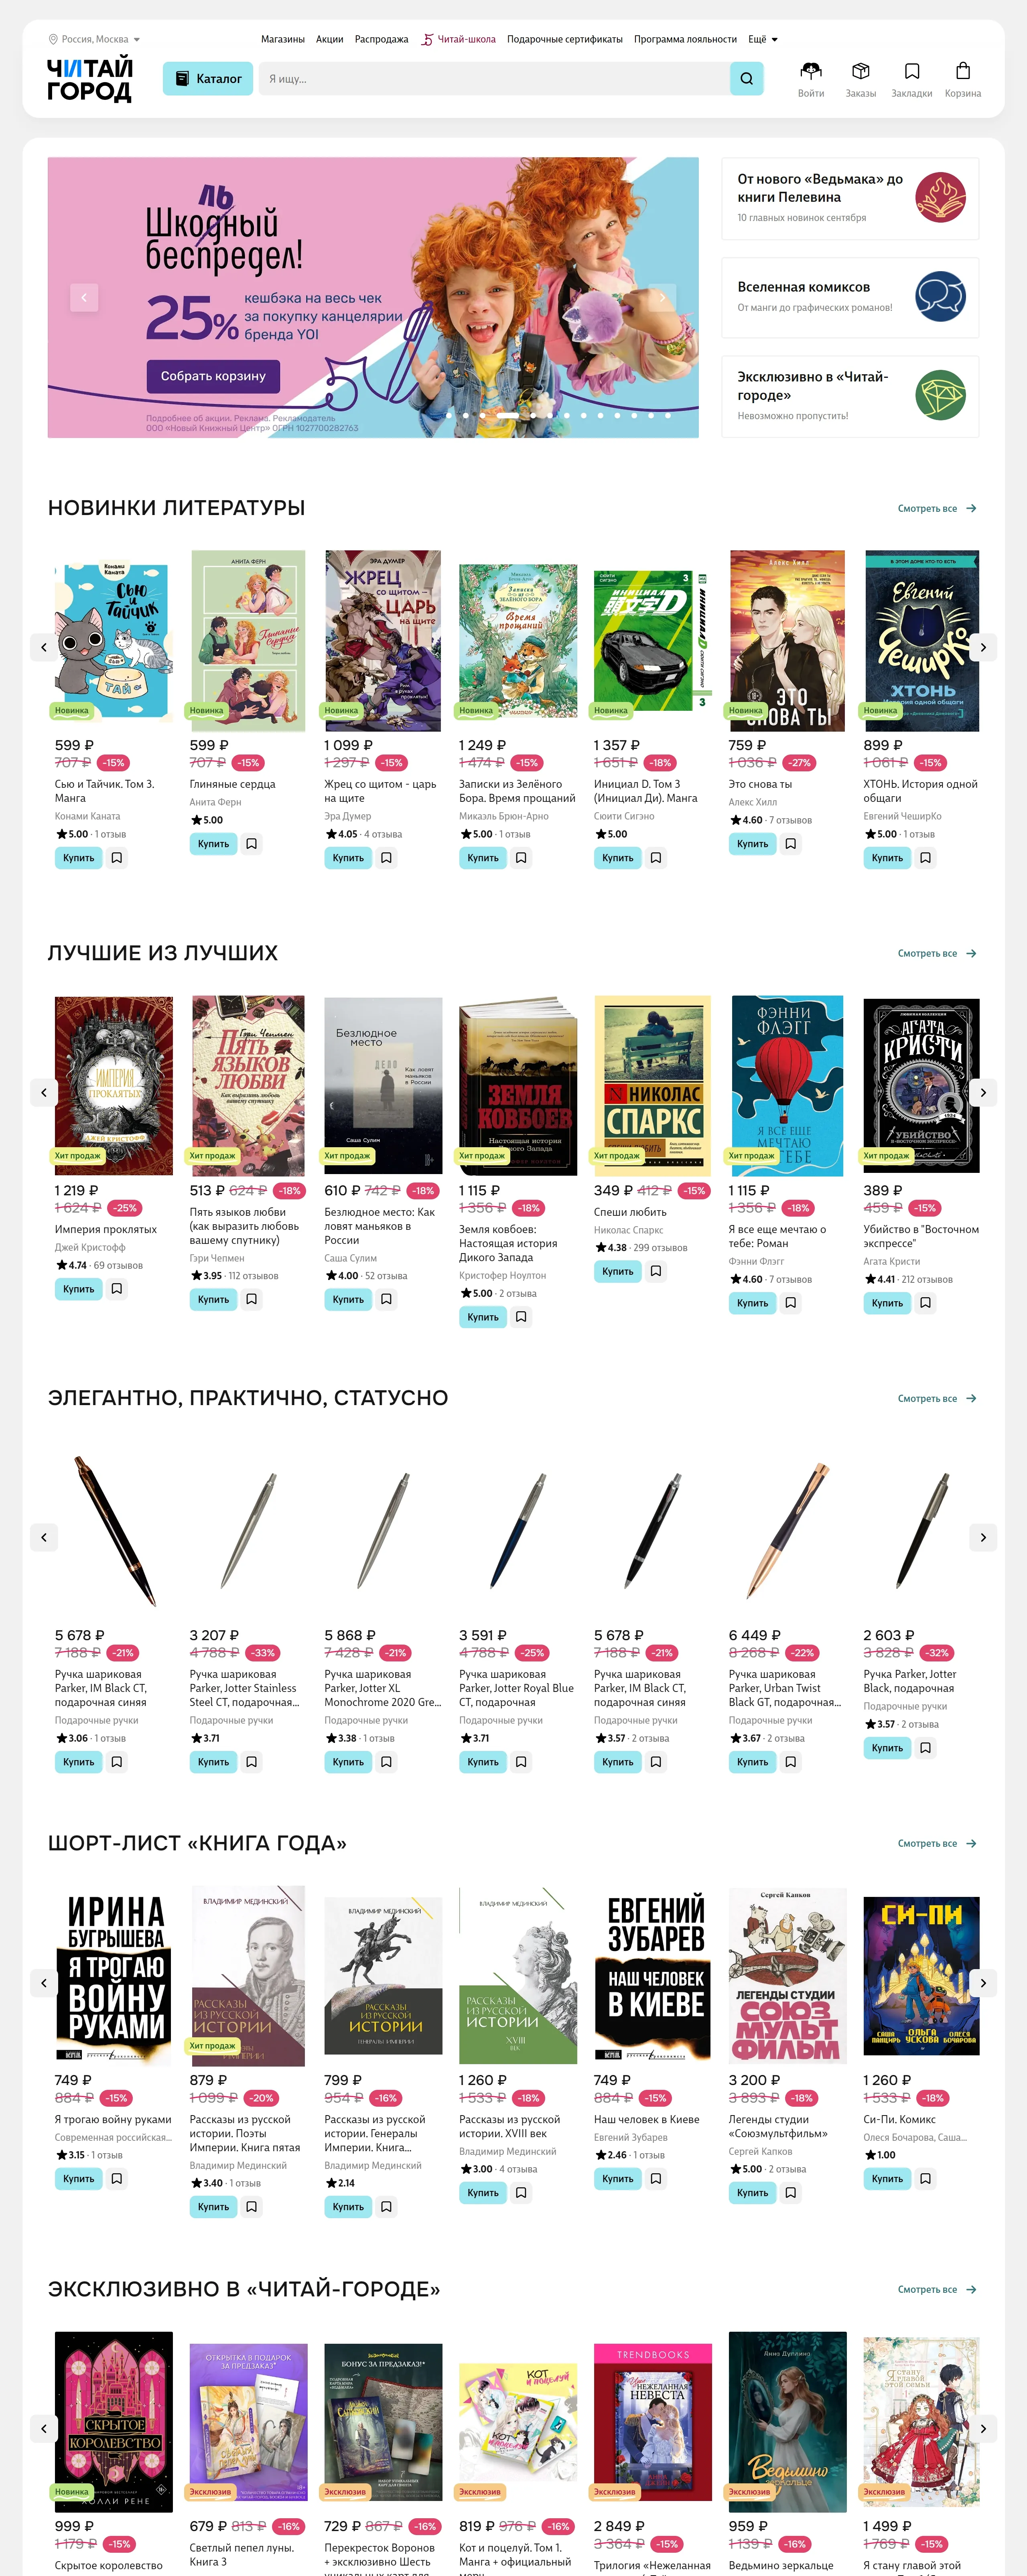Show next slide of promo banner
Image resolution: width=1027 pixels, height=2576 pixels.
point(662,297)
